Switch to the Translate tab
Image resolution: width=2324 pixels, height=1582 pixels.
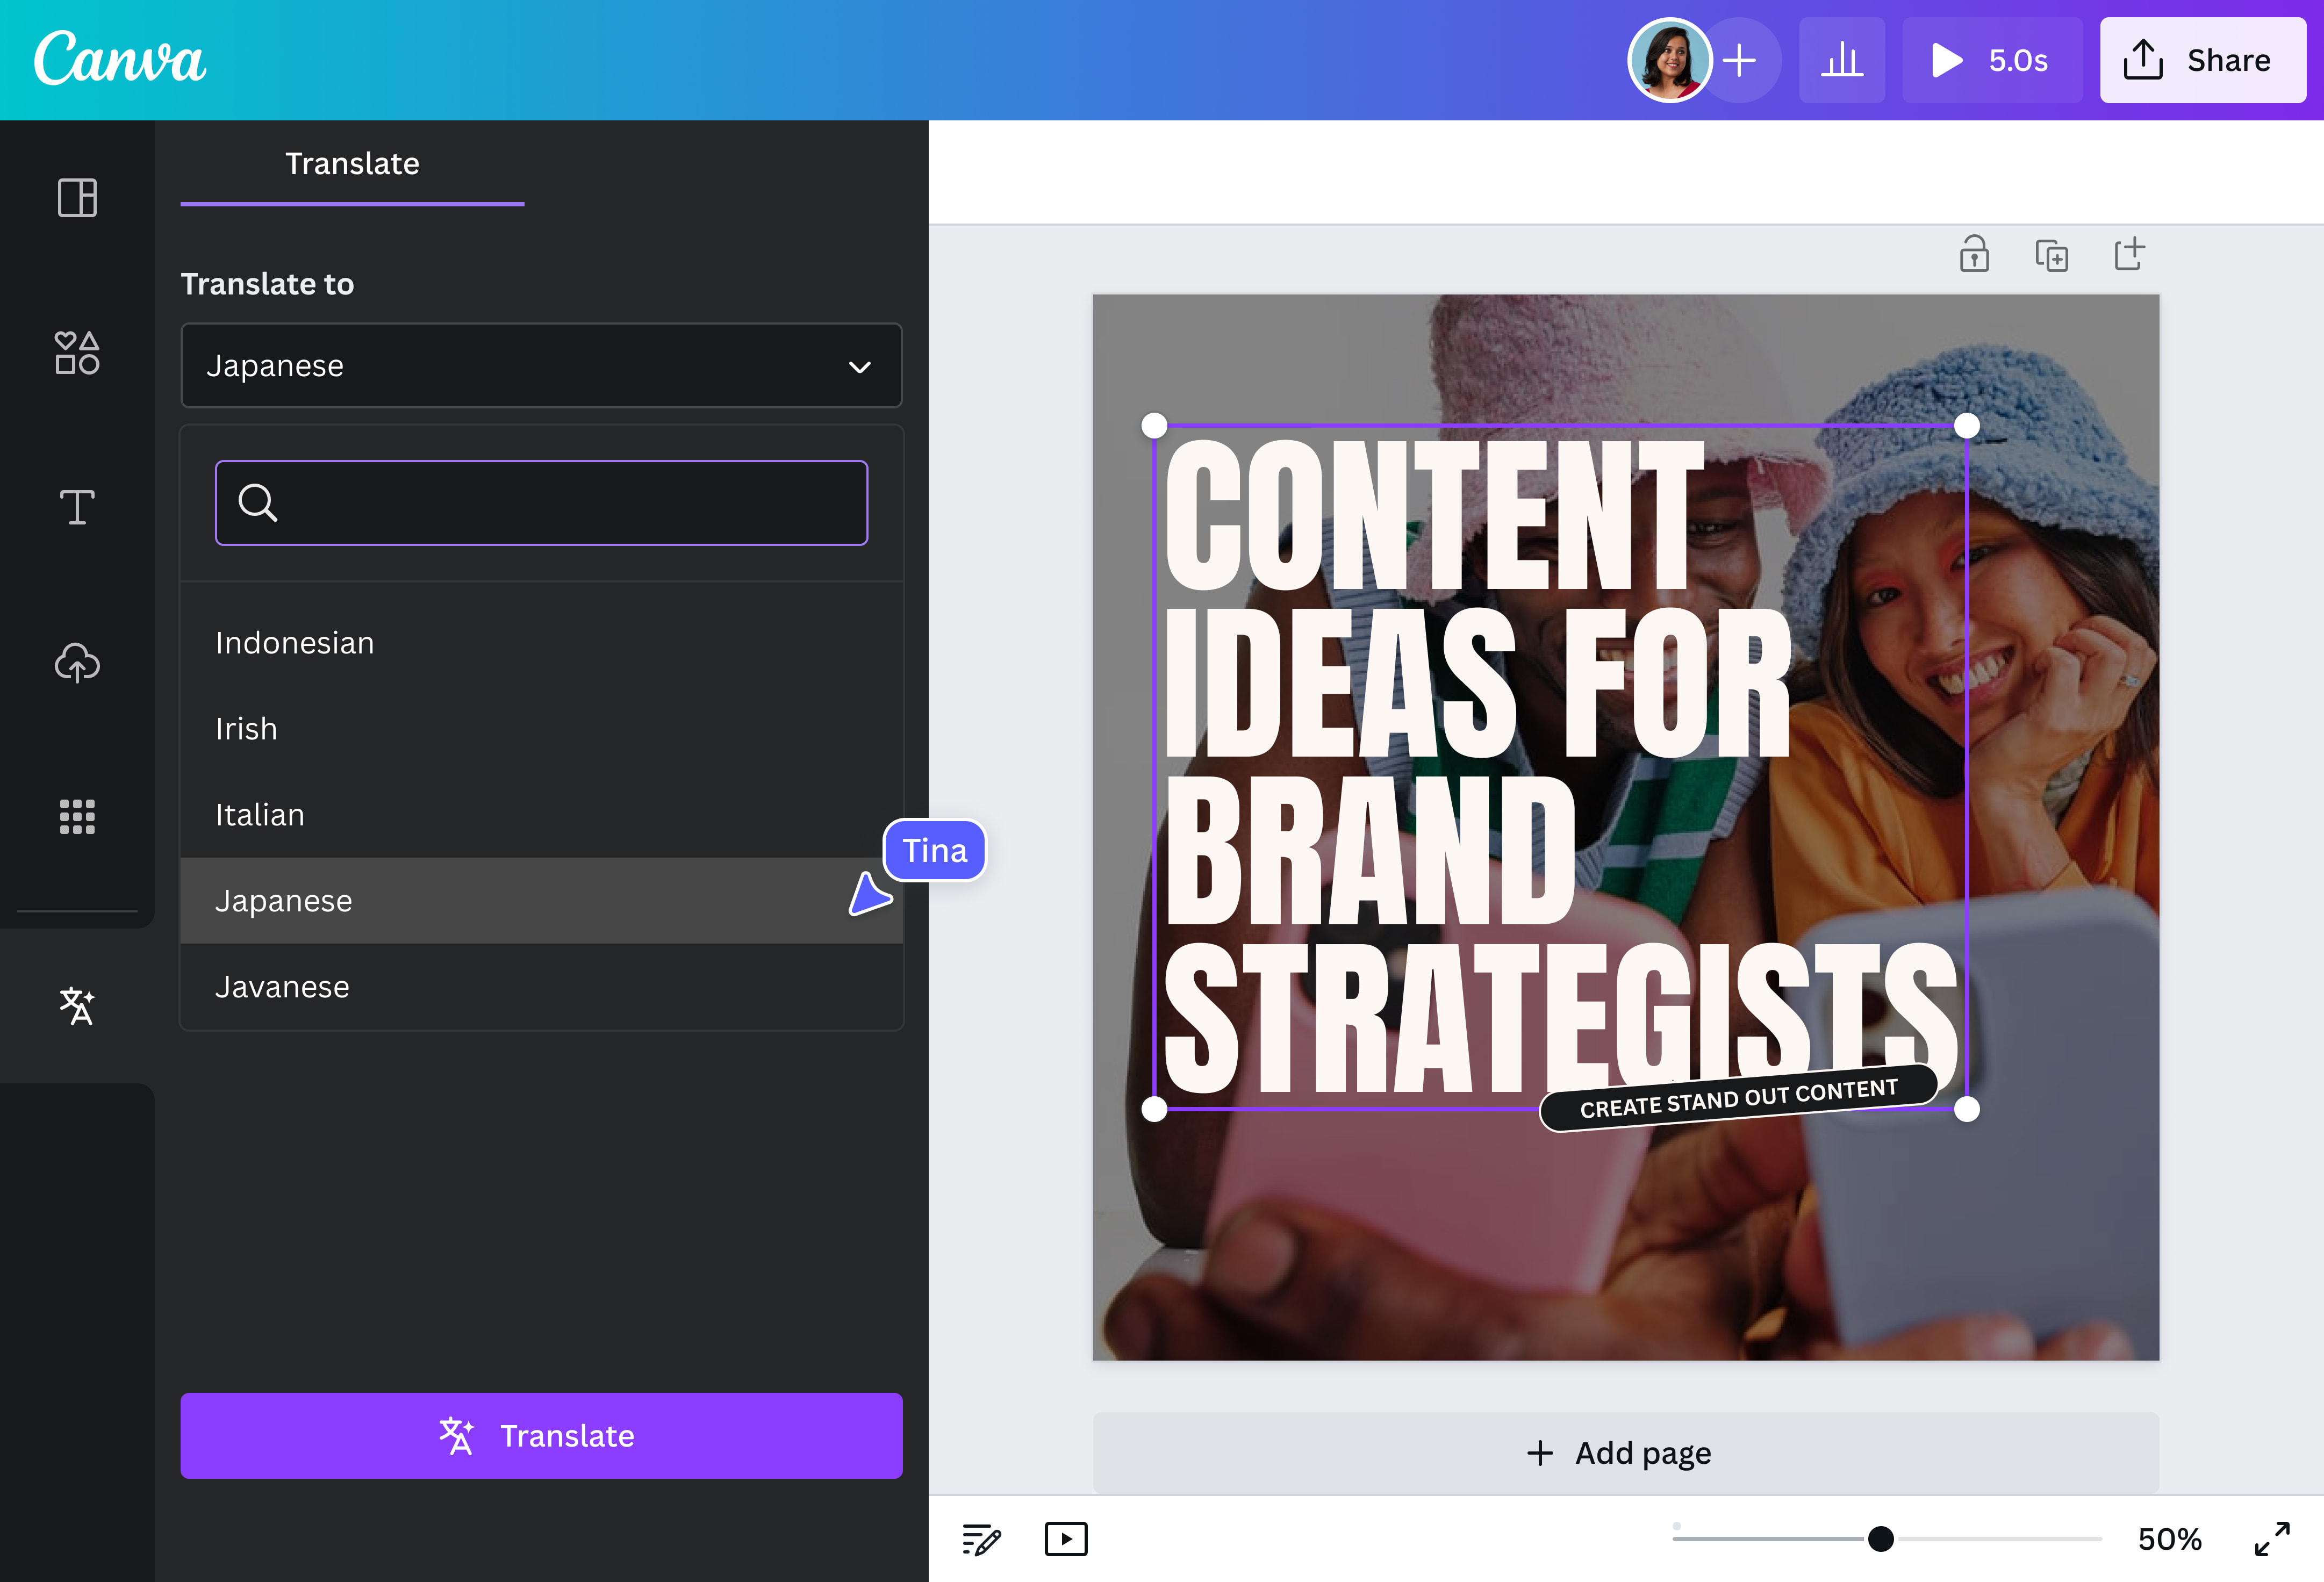352,163
